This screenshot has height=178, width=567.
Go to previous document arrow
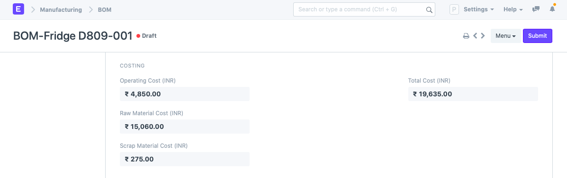tap(475, 36)
